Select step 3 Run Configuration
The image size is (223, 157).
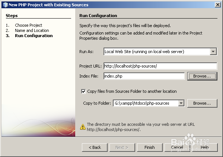[34, 36]
